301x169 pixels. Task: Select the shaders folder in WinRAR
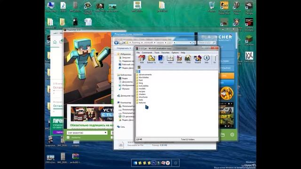tap(141, 94)
